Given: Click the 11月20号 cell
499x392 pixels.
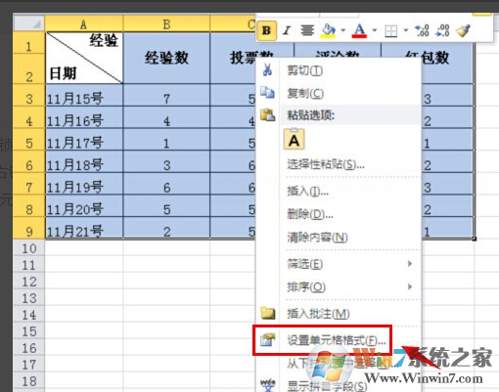Looking at the screenshot, I should click(x=84, y=206).
